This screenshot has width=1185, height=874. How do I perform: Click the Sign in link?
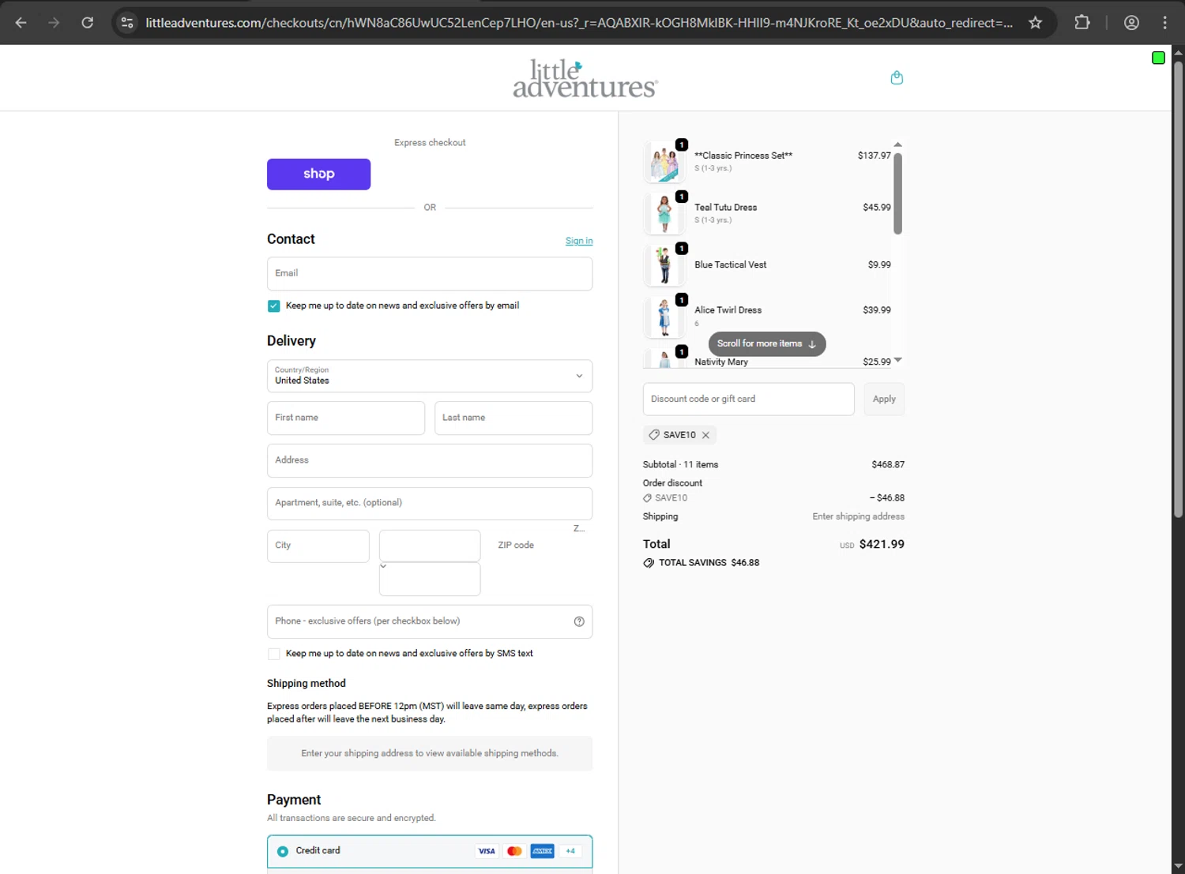pyautogui.click(x=579, y=241)
